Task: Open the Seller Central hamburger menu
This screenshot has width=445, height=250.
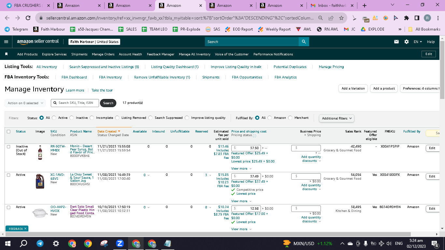Action: [6, 42]
